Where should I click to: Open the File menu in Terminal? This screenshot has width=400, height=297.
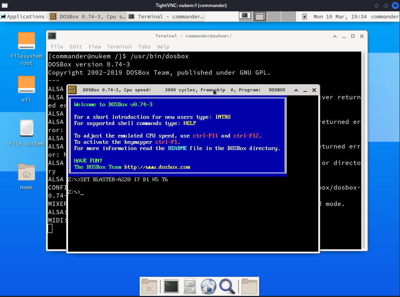point(57,47)
